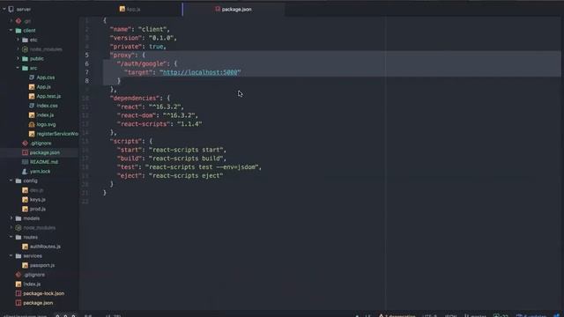Open the http://localhost:5000 link in the editor

tap(200, 72)
